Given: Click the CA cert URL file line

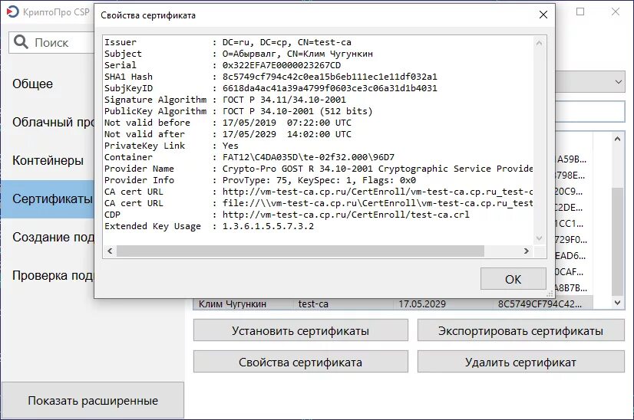Looking at the screenshot, I should pyautogui.click(x=319, y=203).
